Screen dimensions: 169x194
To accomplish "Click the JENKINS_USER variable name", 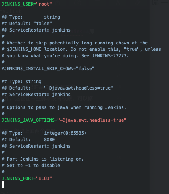I will [17, 4].
